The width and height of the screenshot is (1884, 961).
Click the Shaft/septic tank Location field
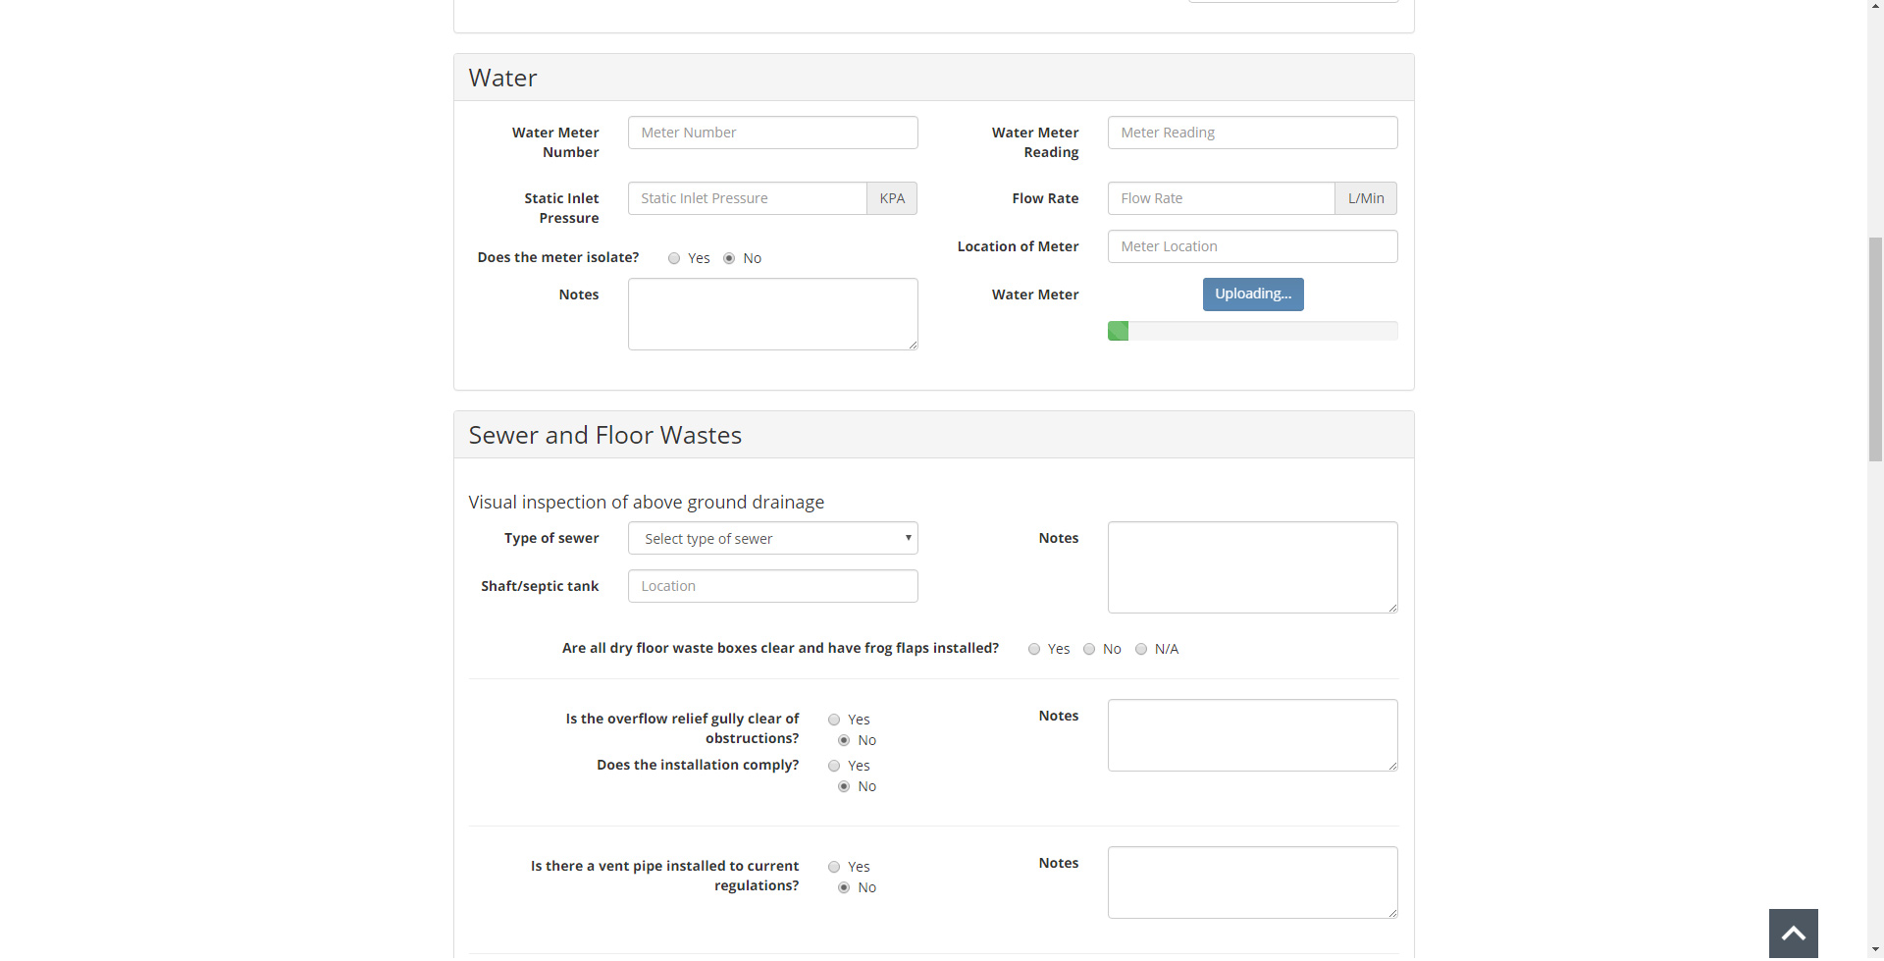pos(772,587)
